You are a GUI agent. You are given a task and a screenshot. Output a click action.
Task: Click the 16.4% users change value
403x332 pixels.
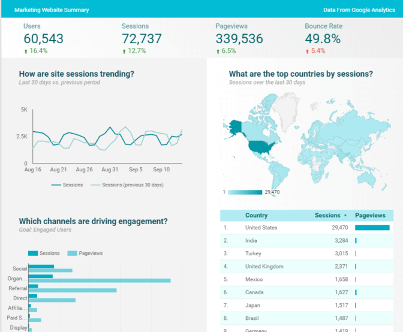pyautogui.click(x=38, y=51)
